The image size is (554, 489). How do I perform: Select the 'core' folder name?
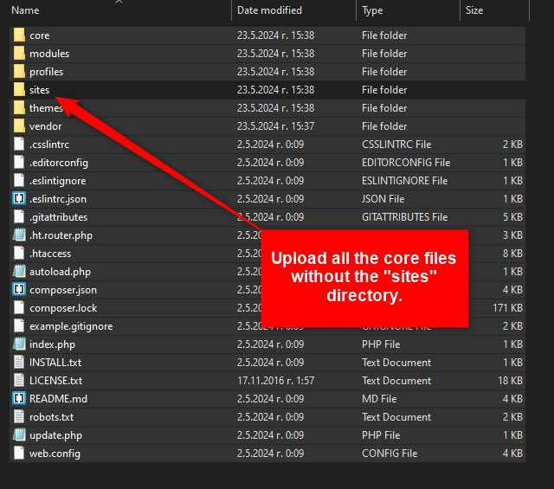pos(40,35)
